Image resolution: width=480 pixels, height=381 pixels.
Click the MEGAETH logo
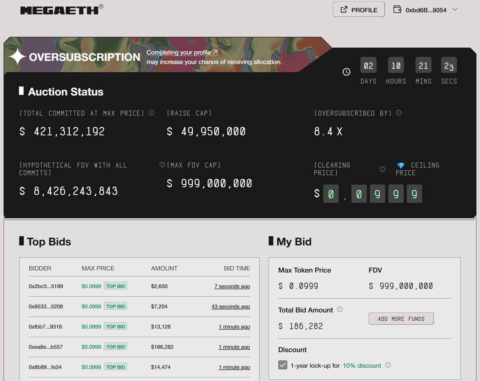pos(62,10)
